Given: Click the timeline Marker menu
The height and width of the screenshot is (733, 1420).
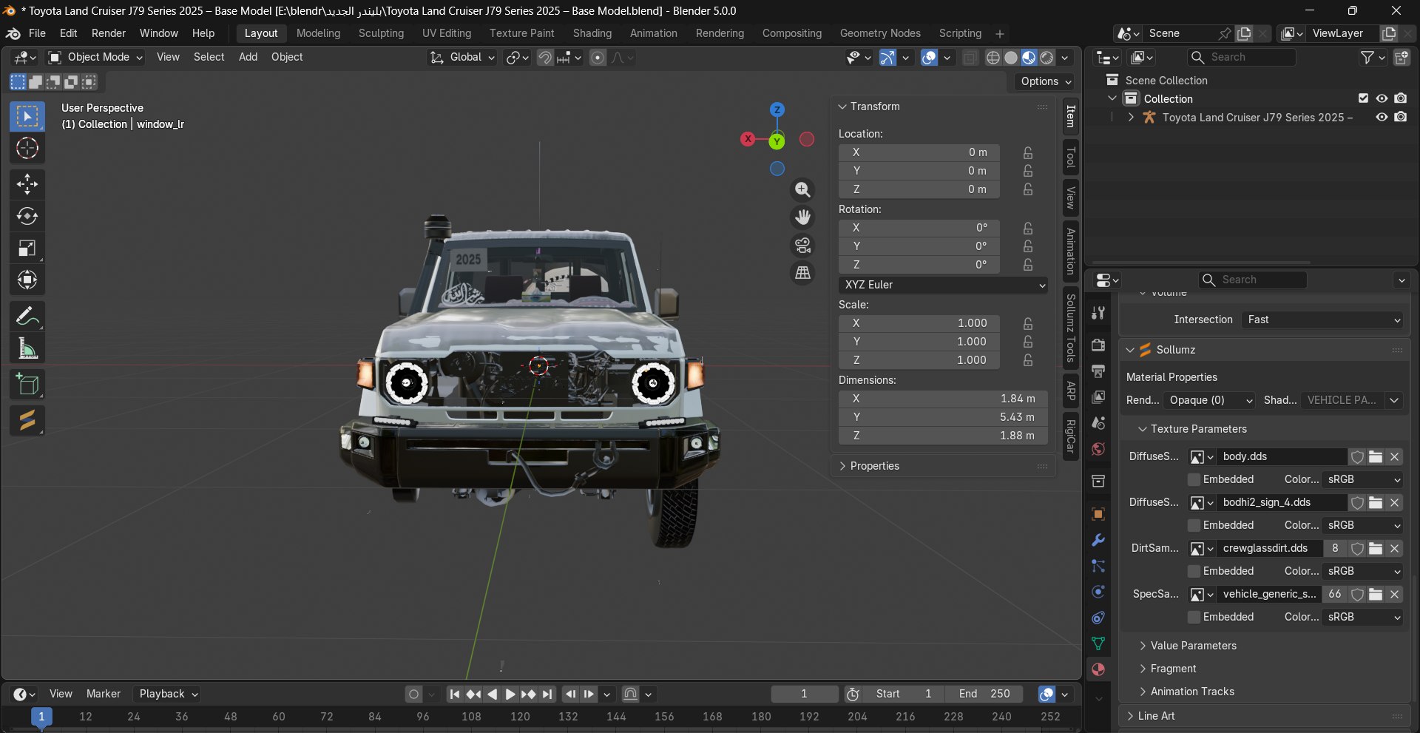Looking at the screenshot, I should pyautogui.click(x=103, y=695).
